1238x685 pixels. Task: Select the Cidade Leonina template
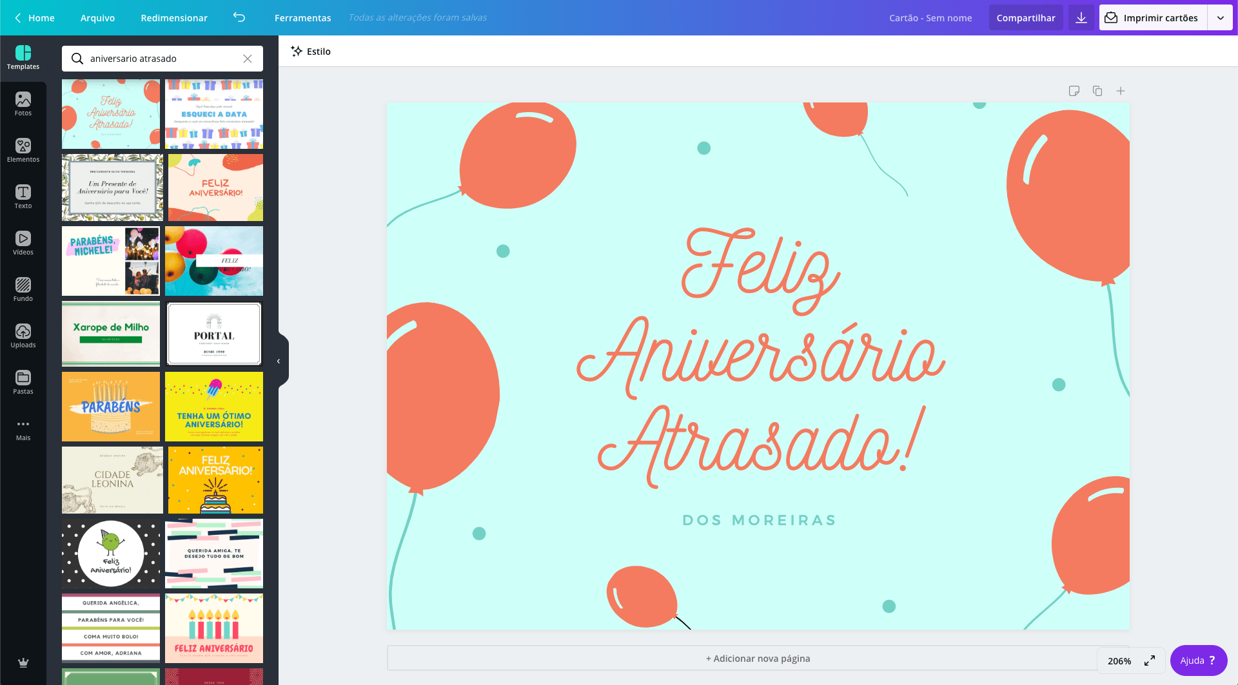pos(112,480)
